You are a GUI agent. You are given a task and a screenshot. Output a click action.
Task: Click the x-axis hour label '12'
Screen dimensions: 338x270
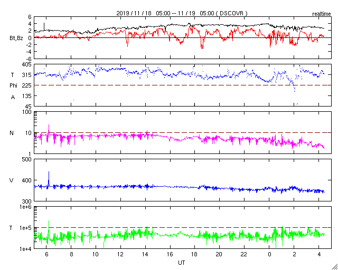point(120,254)
